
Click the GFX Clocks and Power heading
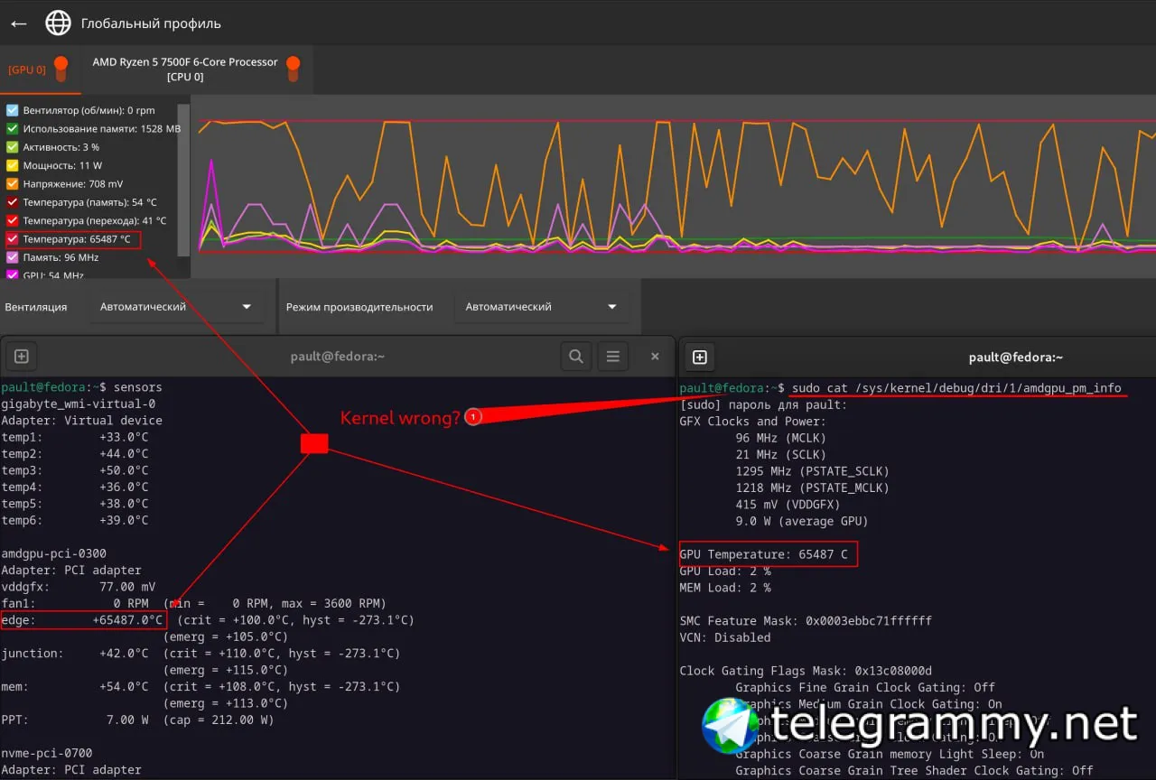[753, 422]
